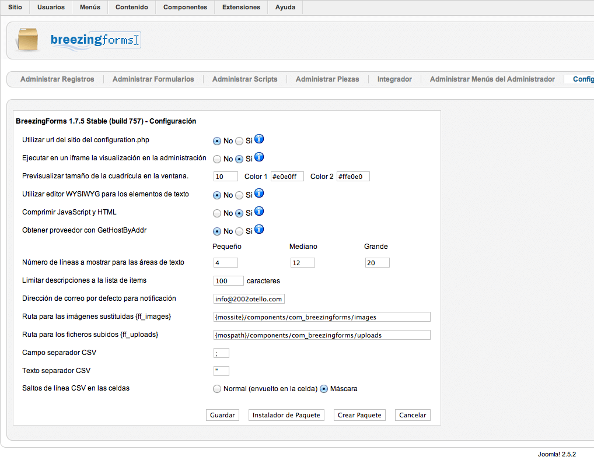The height and width of the screenshot is (464, 594).
Task: Click the Cancelar button
Action: (413, 415)
